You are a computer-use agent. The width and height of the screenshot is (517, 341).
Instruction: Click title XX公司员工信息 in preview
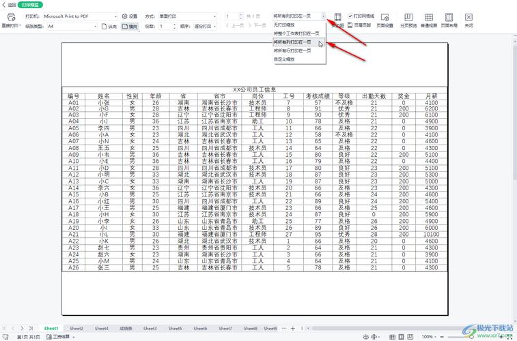coord(254,89)
